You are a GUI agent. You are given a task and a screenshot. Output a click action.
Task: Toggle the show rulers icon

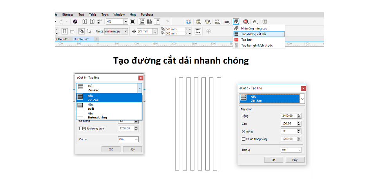click(x=142, y=22)
